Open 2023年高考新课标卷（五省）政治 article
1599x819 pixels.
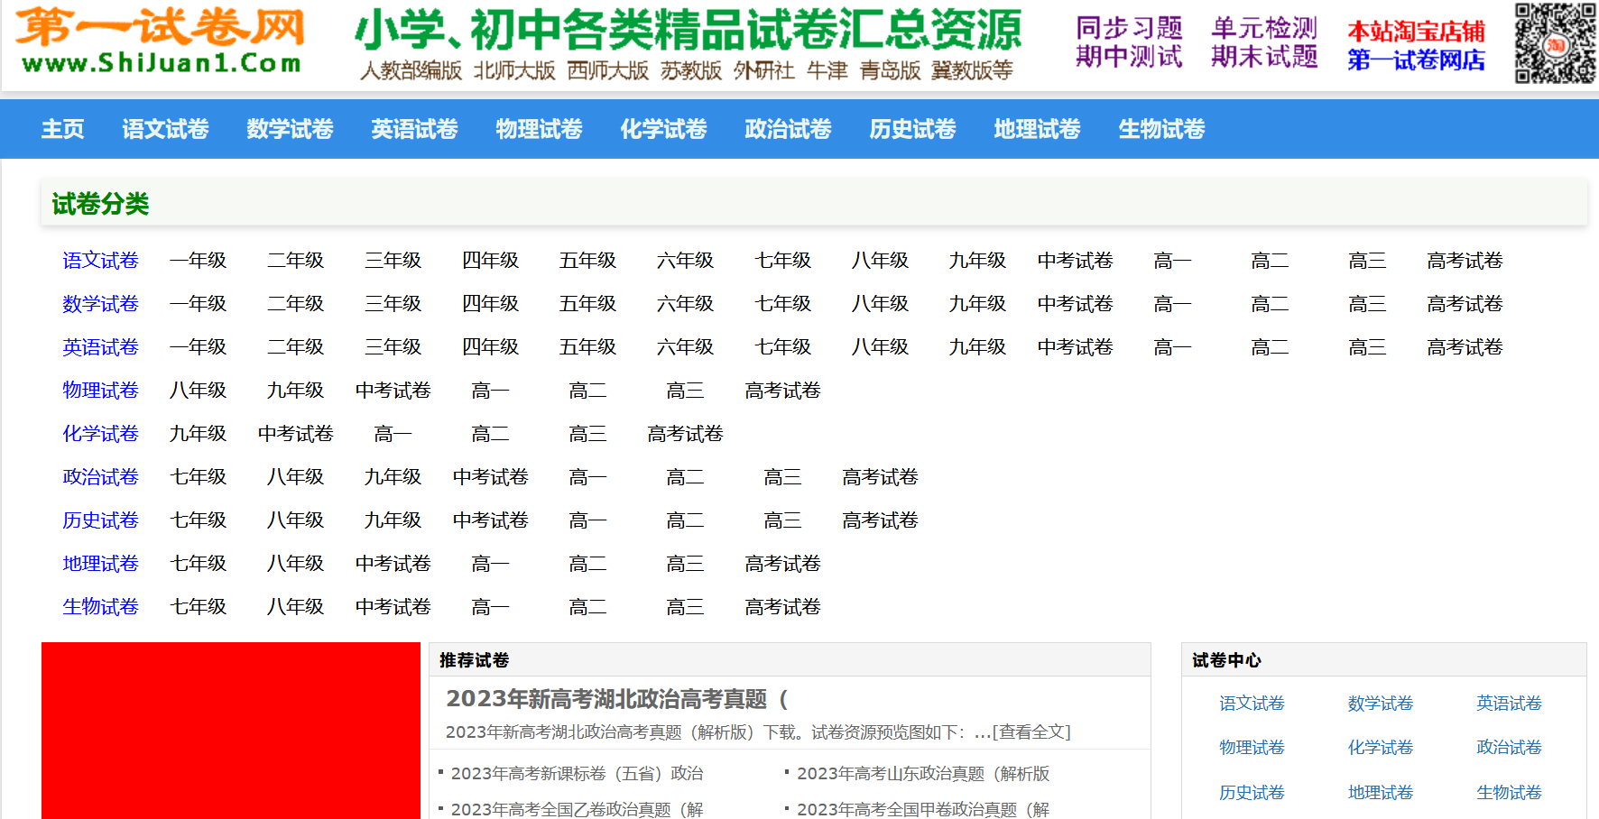point(577,774)
